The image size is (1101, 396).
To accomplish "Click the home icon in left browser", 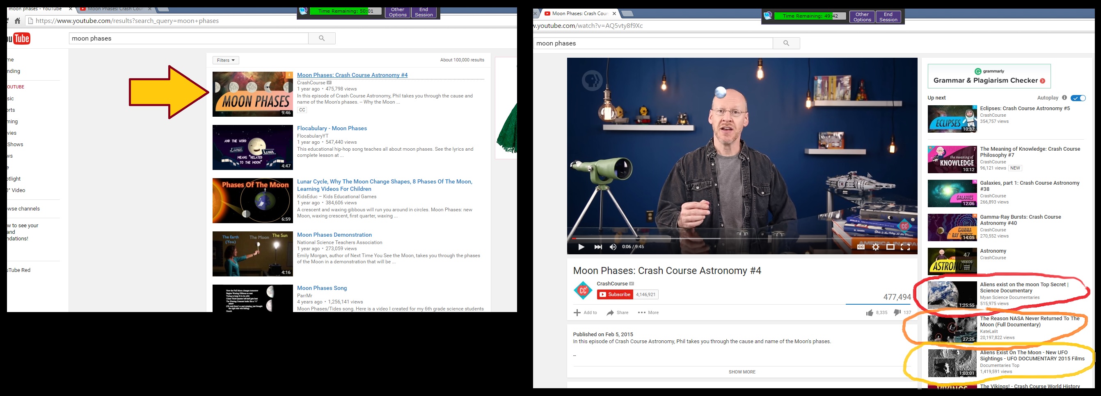I will [x=17, y=20].
